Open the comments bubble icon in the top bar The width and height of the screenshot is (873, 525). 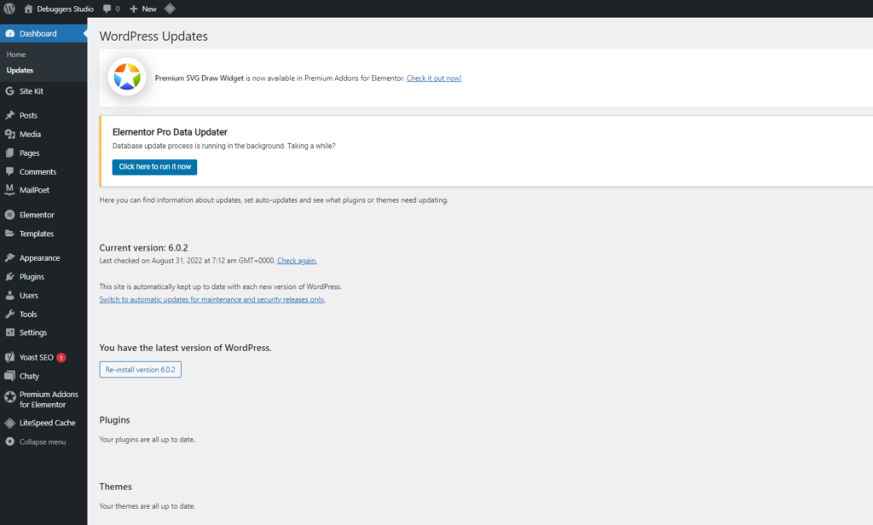tap(107, 9)
